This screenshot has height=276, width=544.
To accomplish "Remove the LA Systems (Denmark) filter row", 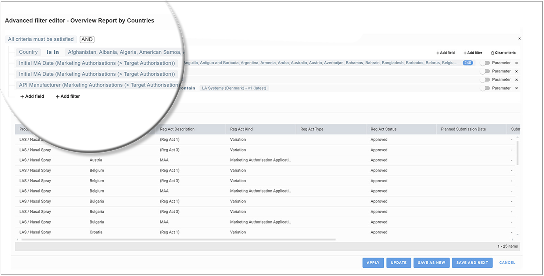I will tap(516, 88).
